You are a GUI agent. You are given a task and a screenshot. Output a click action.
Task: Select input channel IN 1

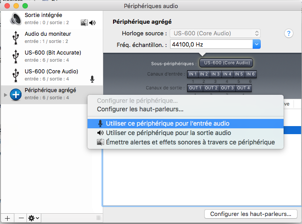193,74
